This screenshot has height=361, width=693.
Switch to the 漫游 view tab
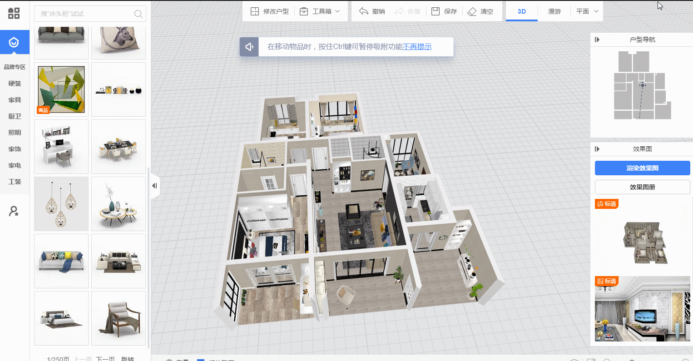click(x=554, y=11)
